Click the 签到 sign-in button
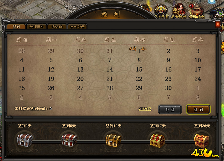 [x=198, y=110]
